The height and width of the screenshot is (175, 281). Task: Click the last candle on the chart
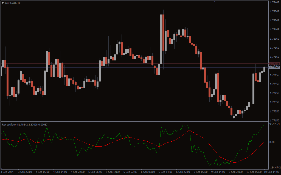click(265, 69)
